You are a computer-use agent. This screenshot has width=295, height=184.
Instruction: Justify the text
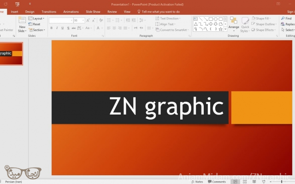tap(126, 28)
